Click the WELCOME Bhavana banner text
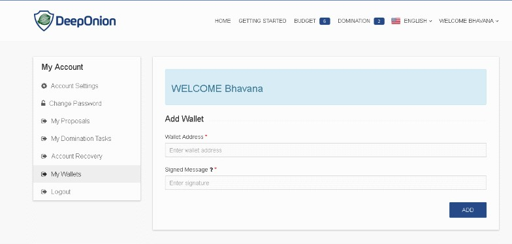The height and width of the screenshot is (244, 512). point(217,89)
